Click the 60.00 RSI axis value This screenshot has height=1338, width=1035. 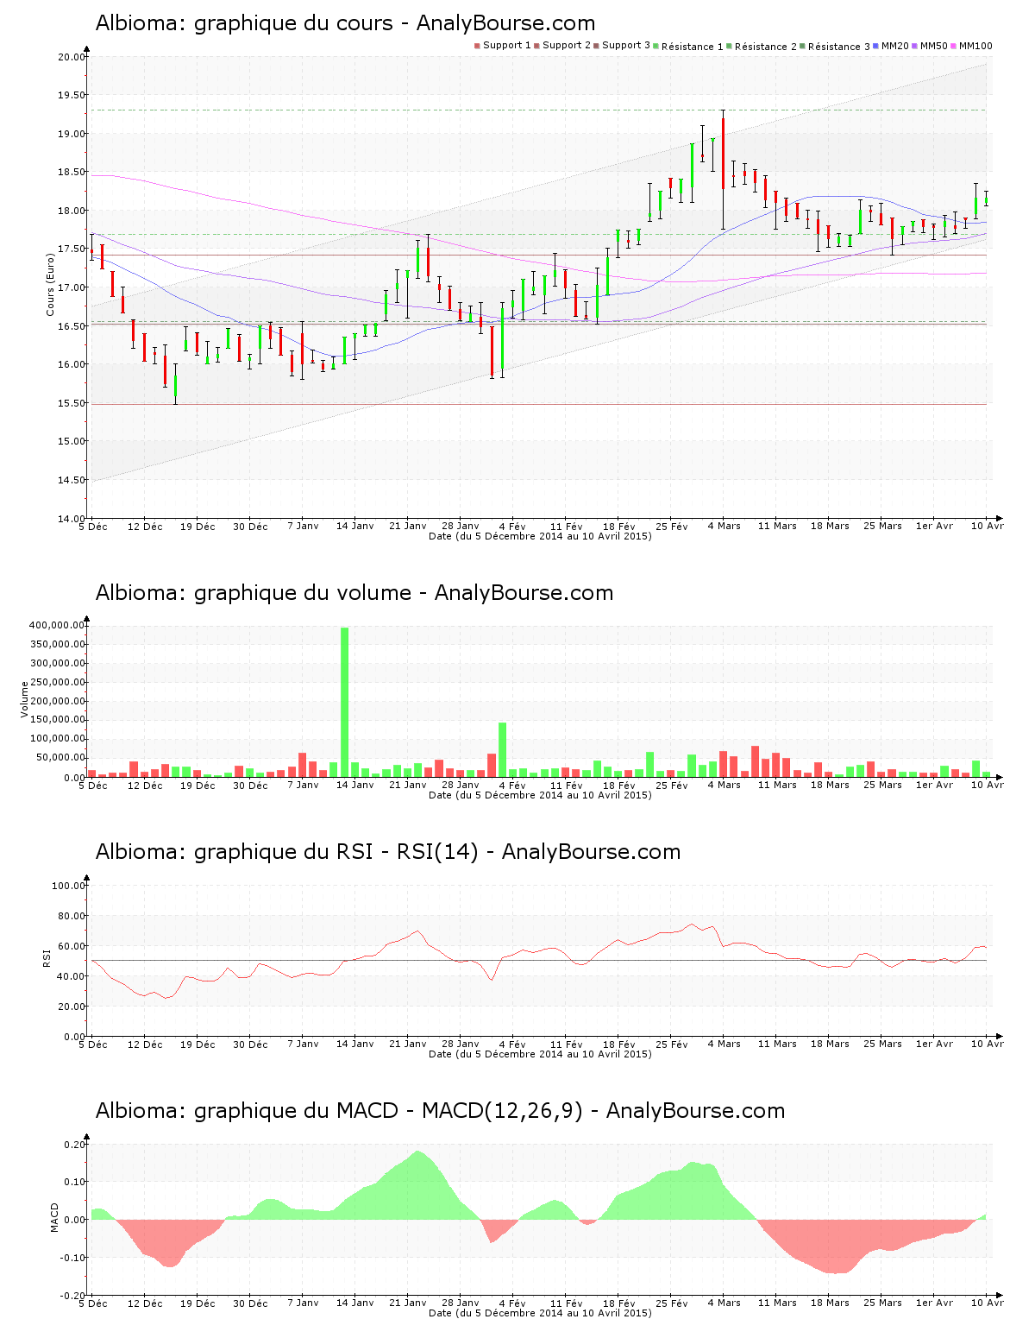click(x=72, y=946)
